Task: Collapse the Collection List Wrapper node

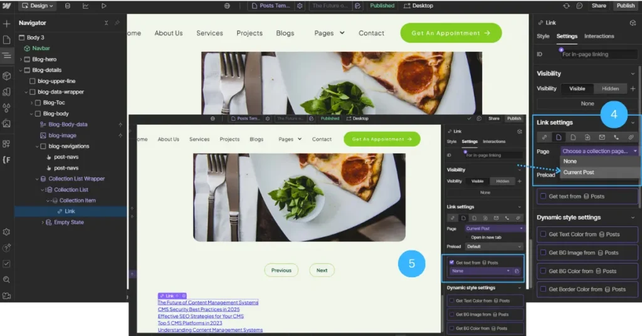Action: 37,179
